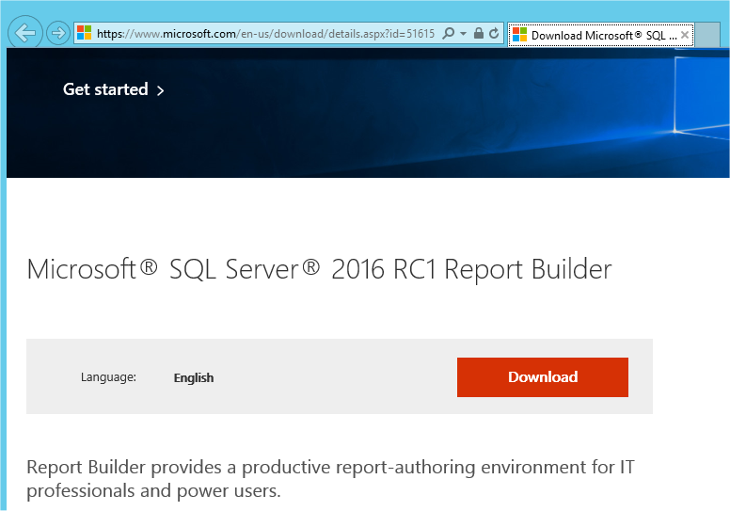Select the Download Microsoft SQL tab

(600, 35)
